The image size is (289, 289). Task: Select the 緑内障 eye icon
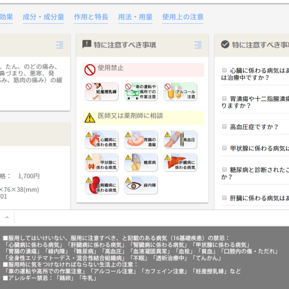pyautogui.click(x=141, y=185)
